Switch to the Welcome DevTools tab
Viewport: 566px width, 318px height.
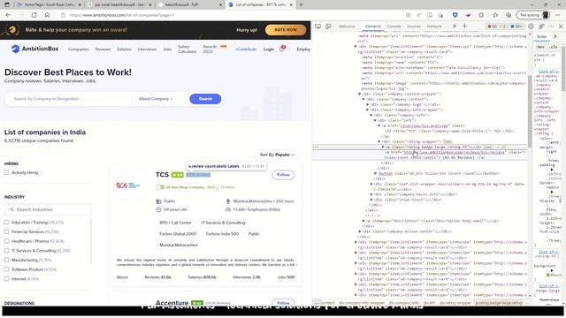click(347, 26)
